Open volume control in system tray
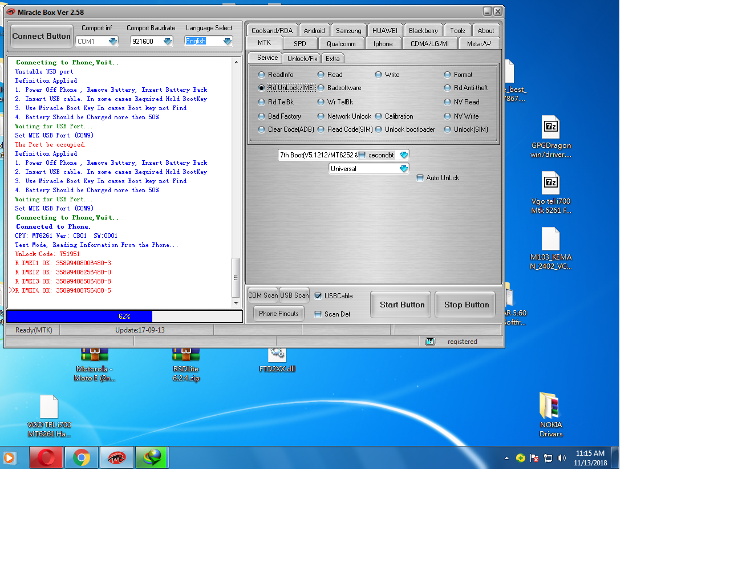The image size is (730, 584). click(562, 458)
